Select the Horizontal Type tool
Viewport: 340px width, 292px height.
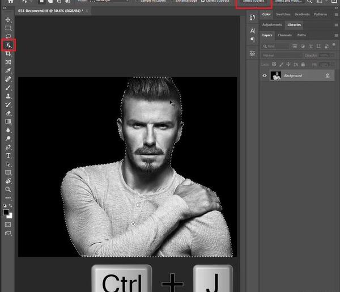8,155
